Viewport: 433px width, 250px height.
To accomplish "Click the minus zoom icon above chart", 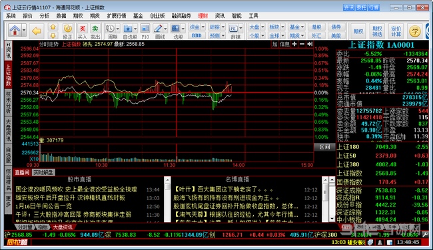I will coord(302,44).
